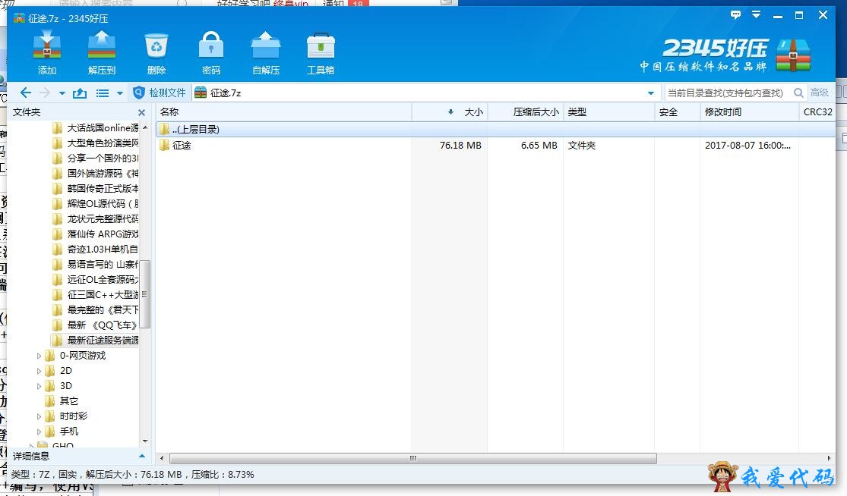Click file list horizontal scrollbar thumb
This screenshot has height=496, width=847.
(413, 458)
